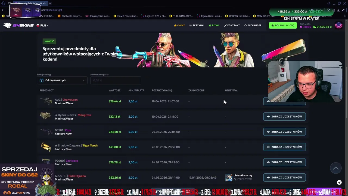The height and width of the screenshot is (196, 348).
Task: Go to the SKRZYNKI section
Action: pos(197,25)
